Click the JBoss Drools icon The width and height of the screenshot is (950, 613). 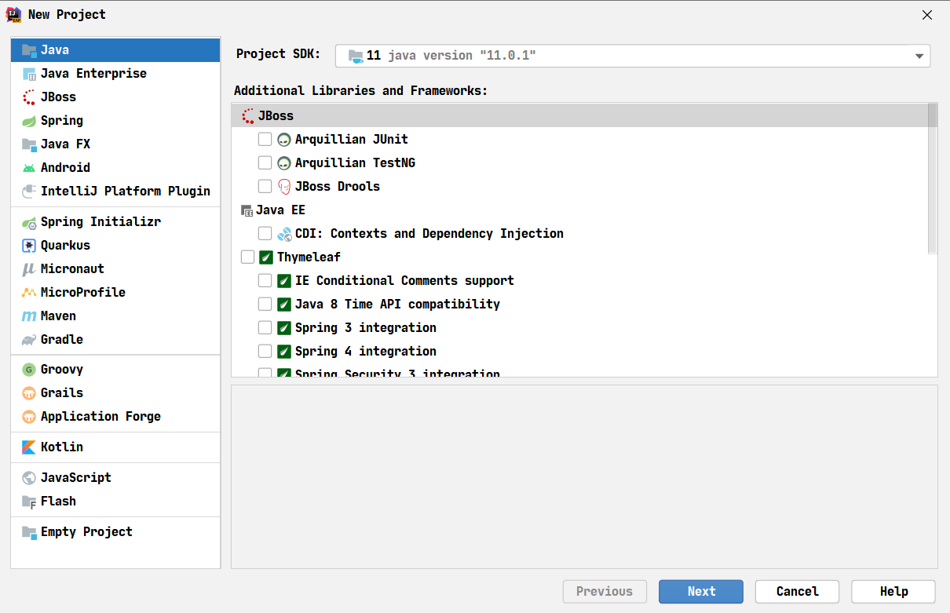284,187
